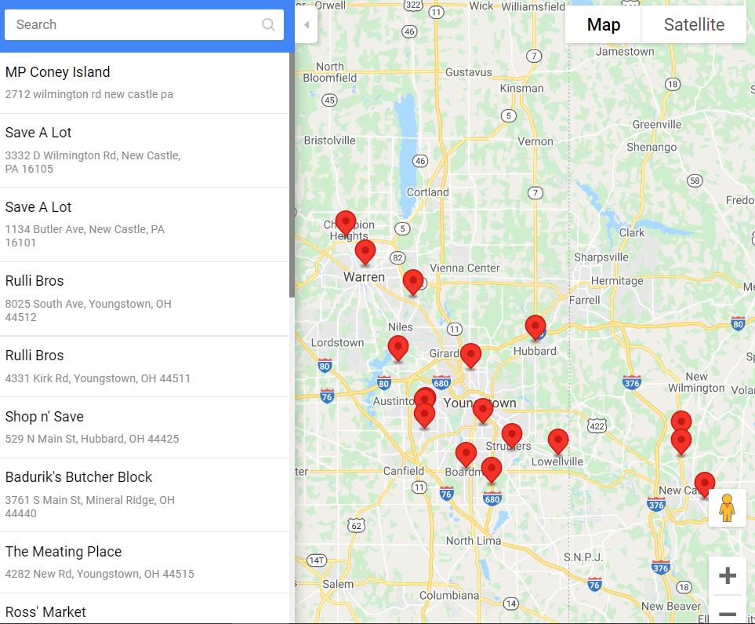Select the pin above the southern I-680 shield
This screenshot has height=624, width=755.
tap(492, 470)
